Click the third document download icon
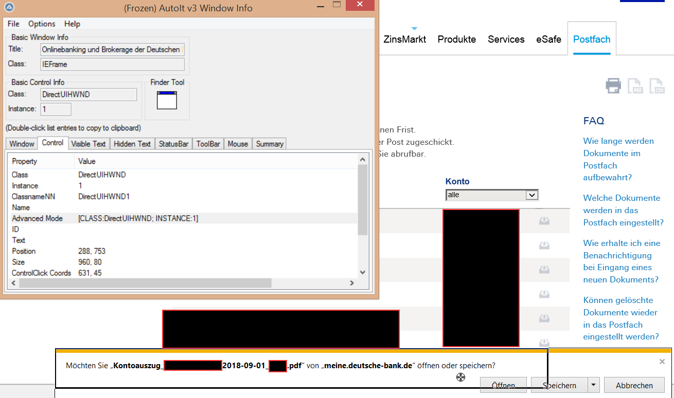 [544, 270]
